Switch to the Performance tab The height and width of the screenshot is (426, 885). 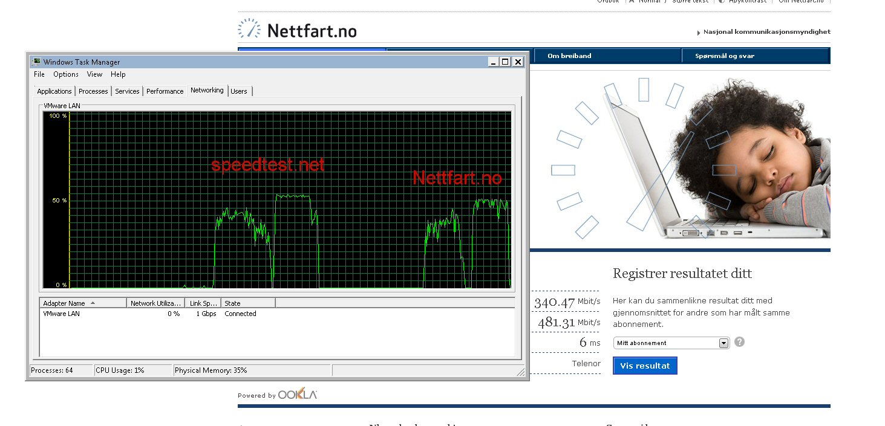(x=165, y=91)
